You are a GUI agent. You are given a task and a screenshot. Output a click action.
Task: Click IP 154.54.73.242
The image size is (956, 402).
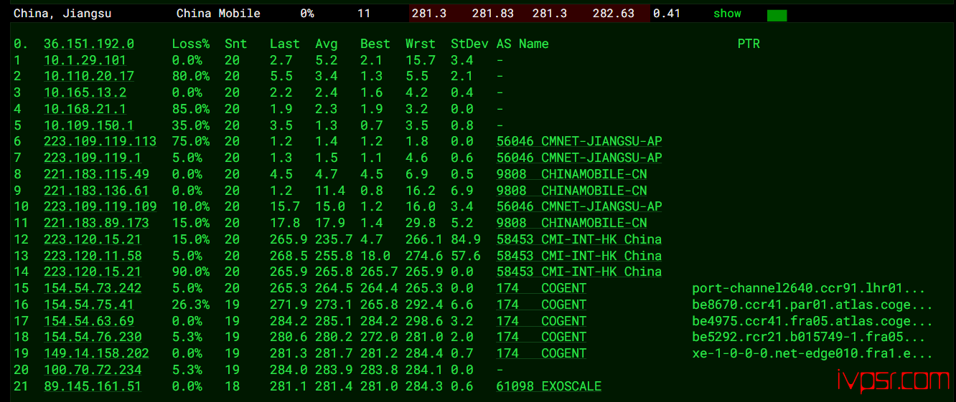point(93,288)
